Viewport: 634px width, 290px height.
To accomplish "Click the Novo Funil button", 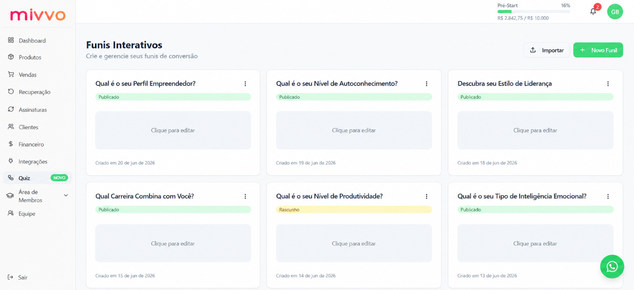I will [x=598, y=50].
